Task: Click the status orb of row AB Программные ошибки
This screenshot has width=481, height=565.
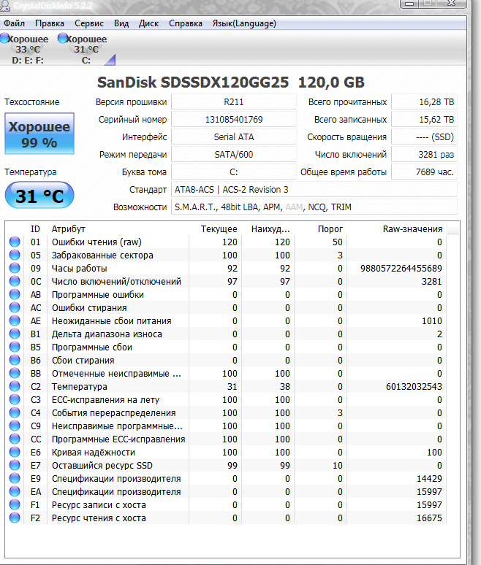Action: 15,294
